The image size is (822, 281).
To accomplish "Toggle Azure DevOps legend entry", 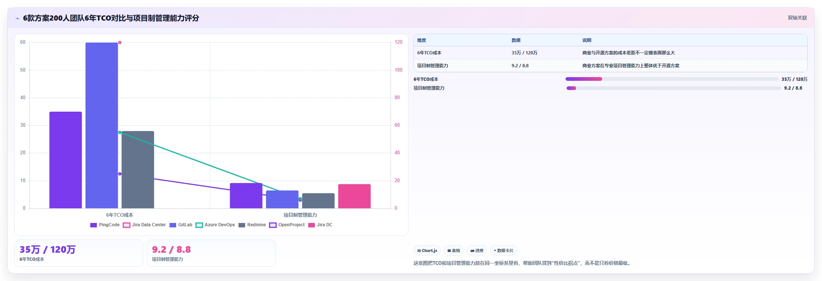I will click(x=215, y=225).
